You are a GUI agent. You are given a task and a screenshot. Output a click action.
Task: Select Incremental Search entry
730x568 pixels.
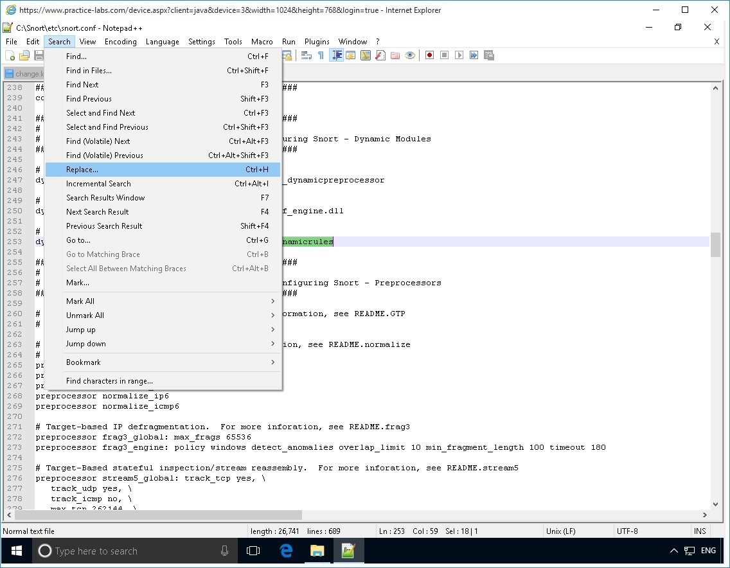click(163, 183)
